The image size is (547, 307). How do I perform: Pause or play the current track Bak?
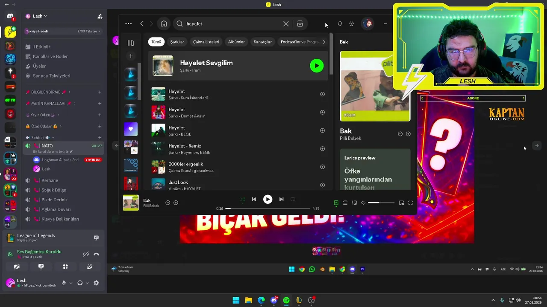click(268, 199)
